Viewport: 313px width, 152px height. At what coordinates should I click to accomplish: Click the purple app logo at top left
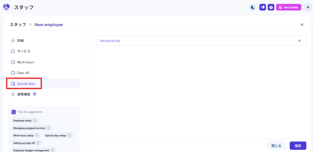tap(6, 7)
